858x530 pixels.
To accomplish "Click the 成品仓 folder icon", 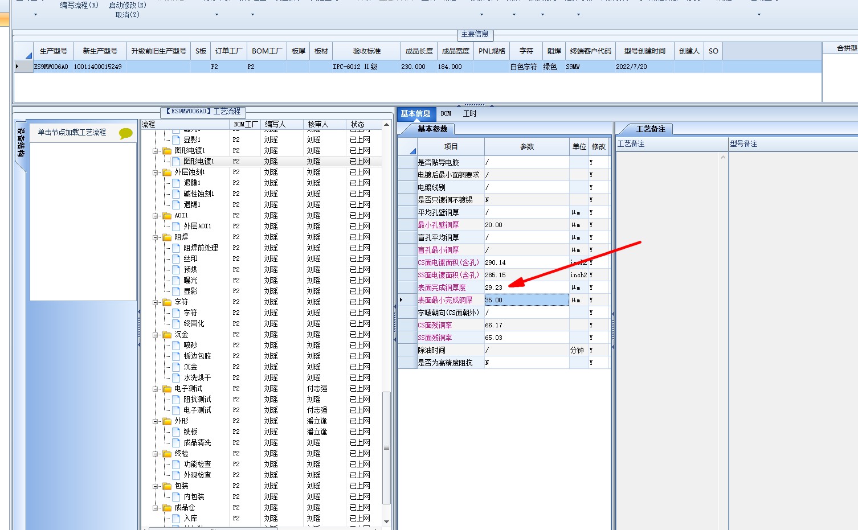I will coord(167,508).
